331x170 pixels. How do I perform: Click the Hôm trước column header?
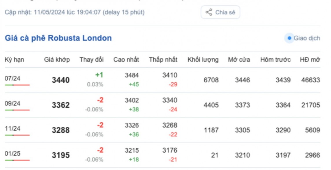click(275, 60)
